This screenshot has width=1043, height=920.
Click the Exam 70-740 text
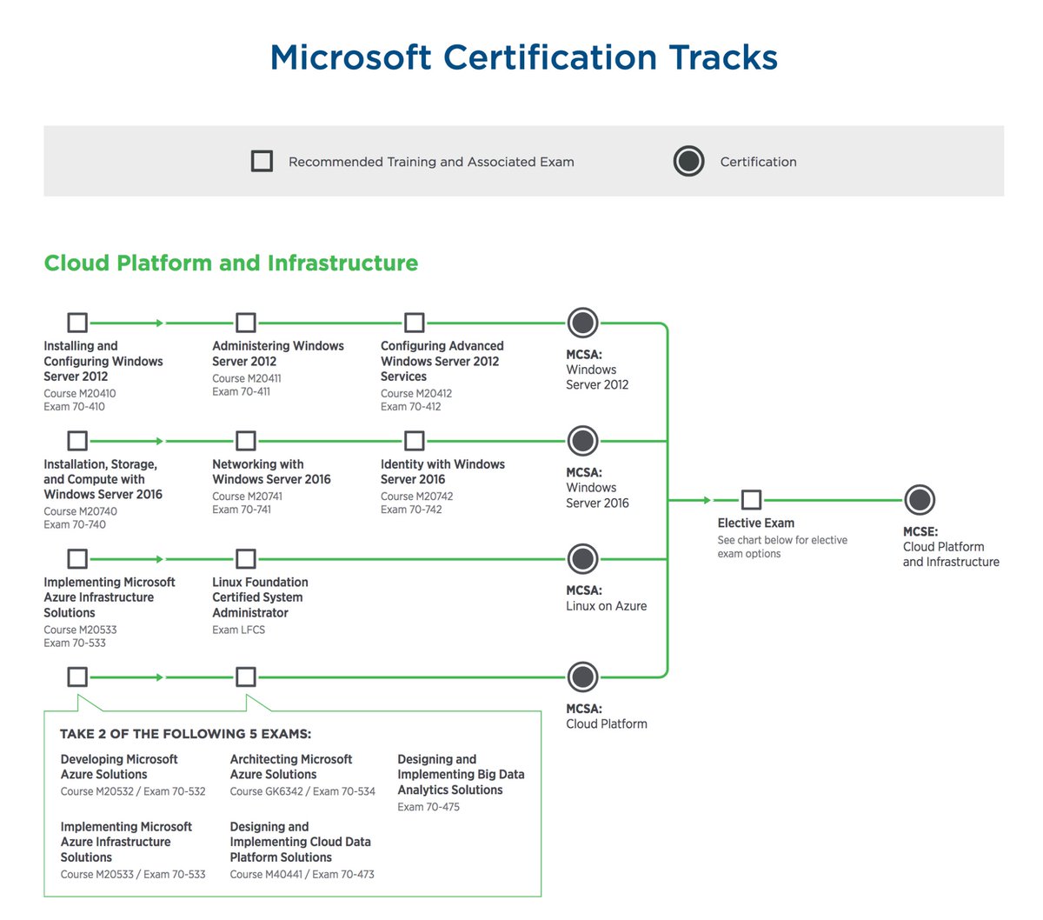75,525
